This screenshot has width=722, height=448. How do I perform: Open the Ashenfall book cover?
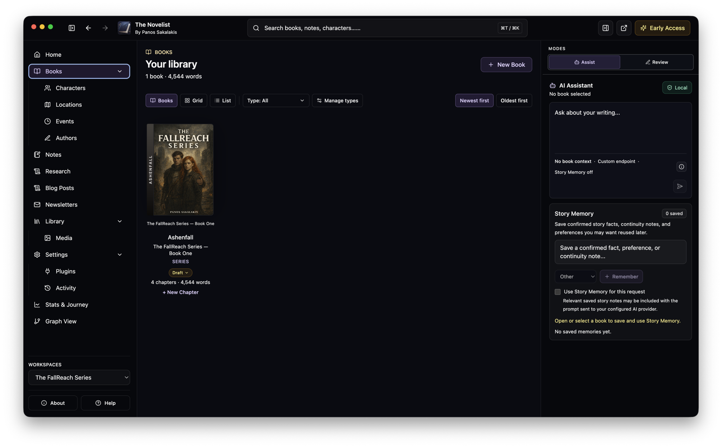coord(180,169)
